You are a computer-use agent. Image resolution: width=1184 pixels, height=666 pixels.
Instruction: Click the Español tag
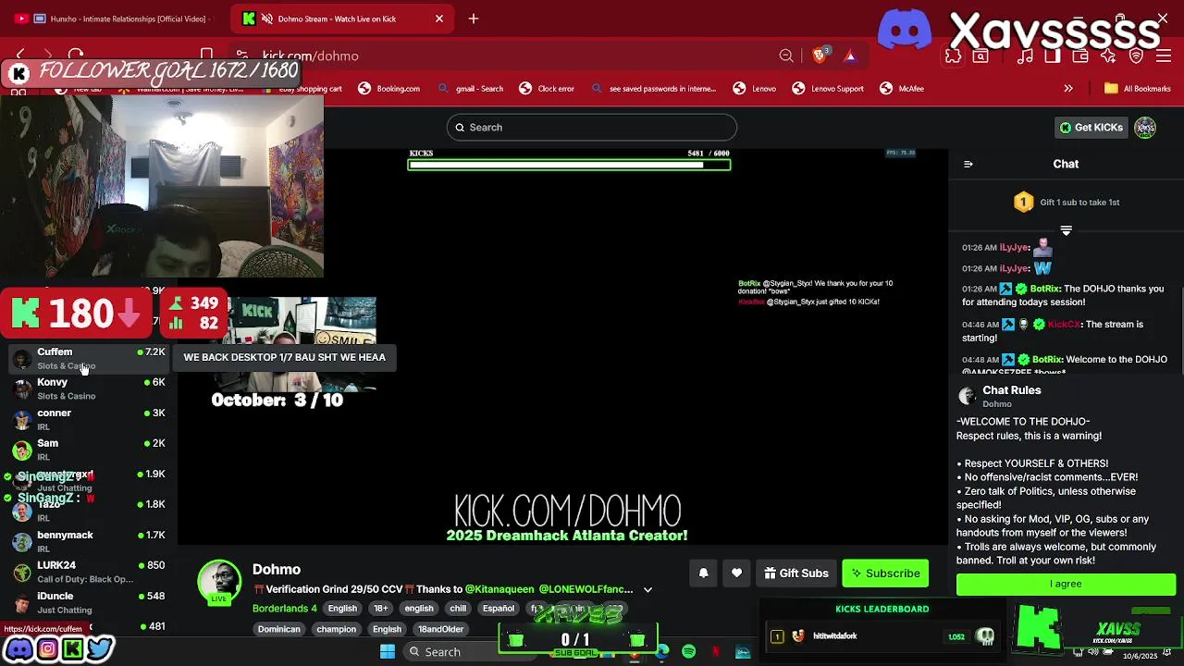[x=498, y=609]
